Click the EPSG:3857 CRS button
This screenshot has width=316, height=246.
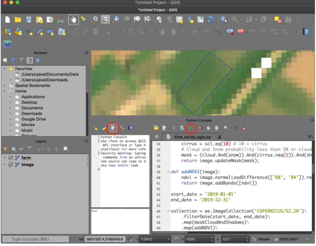coord(286,239)
